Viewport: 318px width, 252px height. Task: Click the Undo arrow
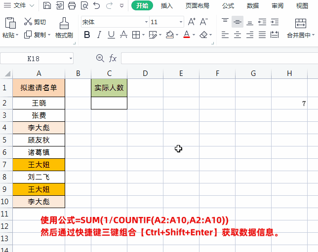(97, 6)
